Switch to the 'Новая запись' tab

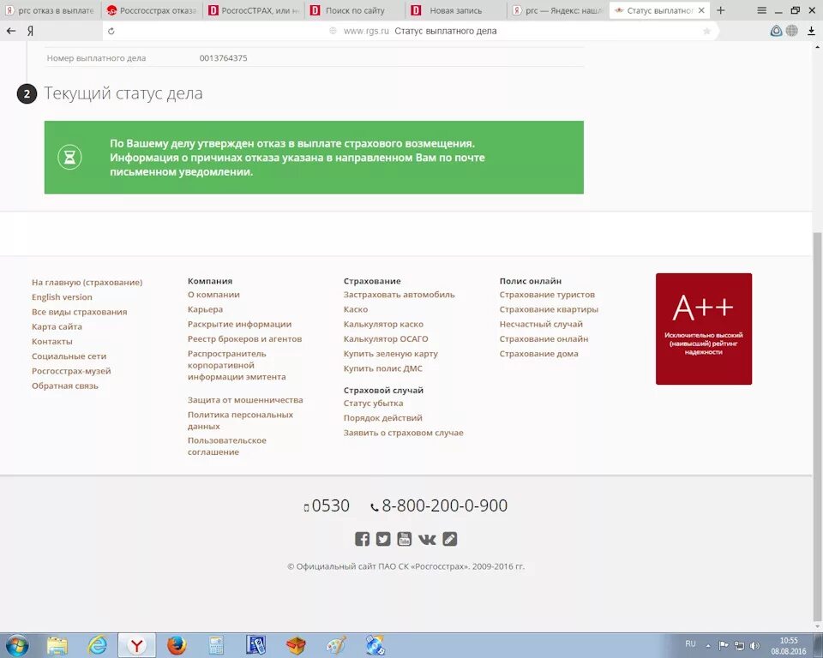(457, 10)
